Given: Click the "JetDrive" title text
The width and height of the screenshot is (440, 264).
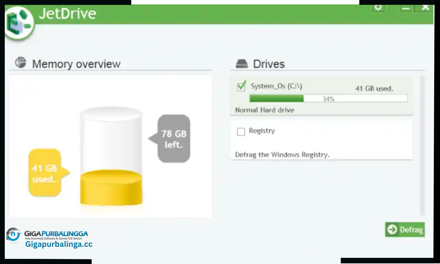Looking at the screenshot, I should [x=67, y=14].
